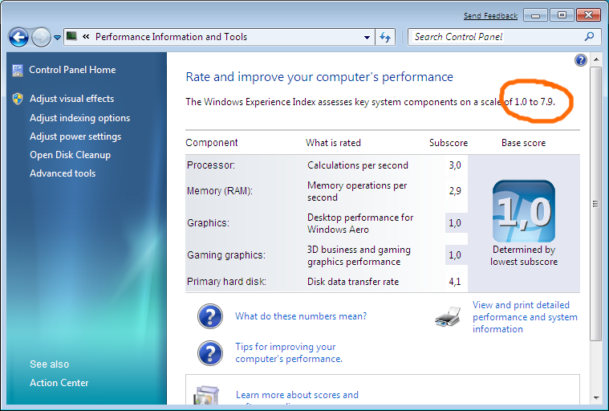Go to Control Panel Home

(72, 70)
